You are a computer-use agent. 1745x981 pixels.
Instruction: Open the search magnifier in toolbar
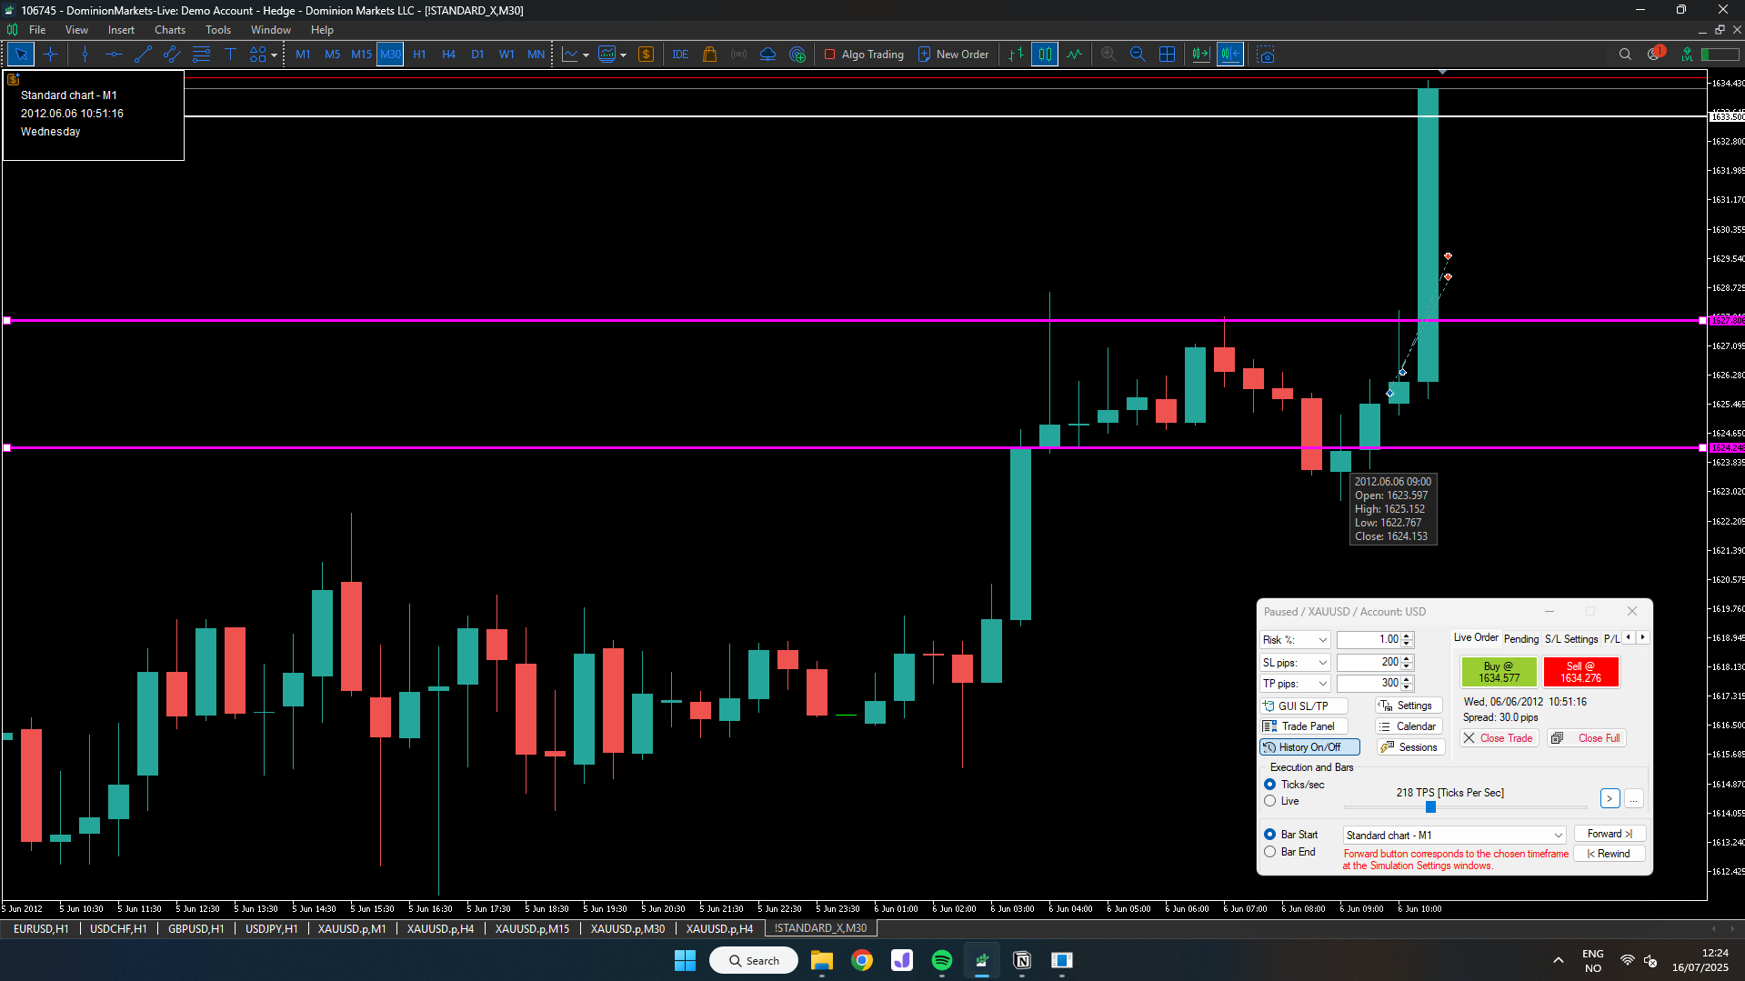[1625, 55]
